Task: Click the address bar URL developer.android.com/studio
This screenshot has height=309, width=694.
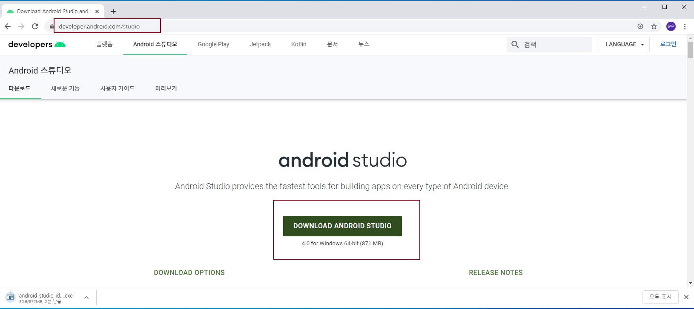Action: [x=99, y=26]
